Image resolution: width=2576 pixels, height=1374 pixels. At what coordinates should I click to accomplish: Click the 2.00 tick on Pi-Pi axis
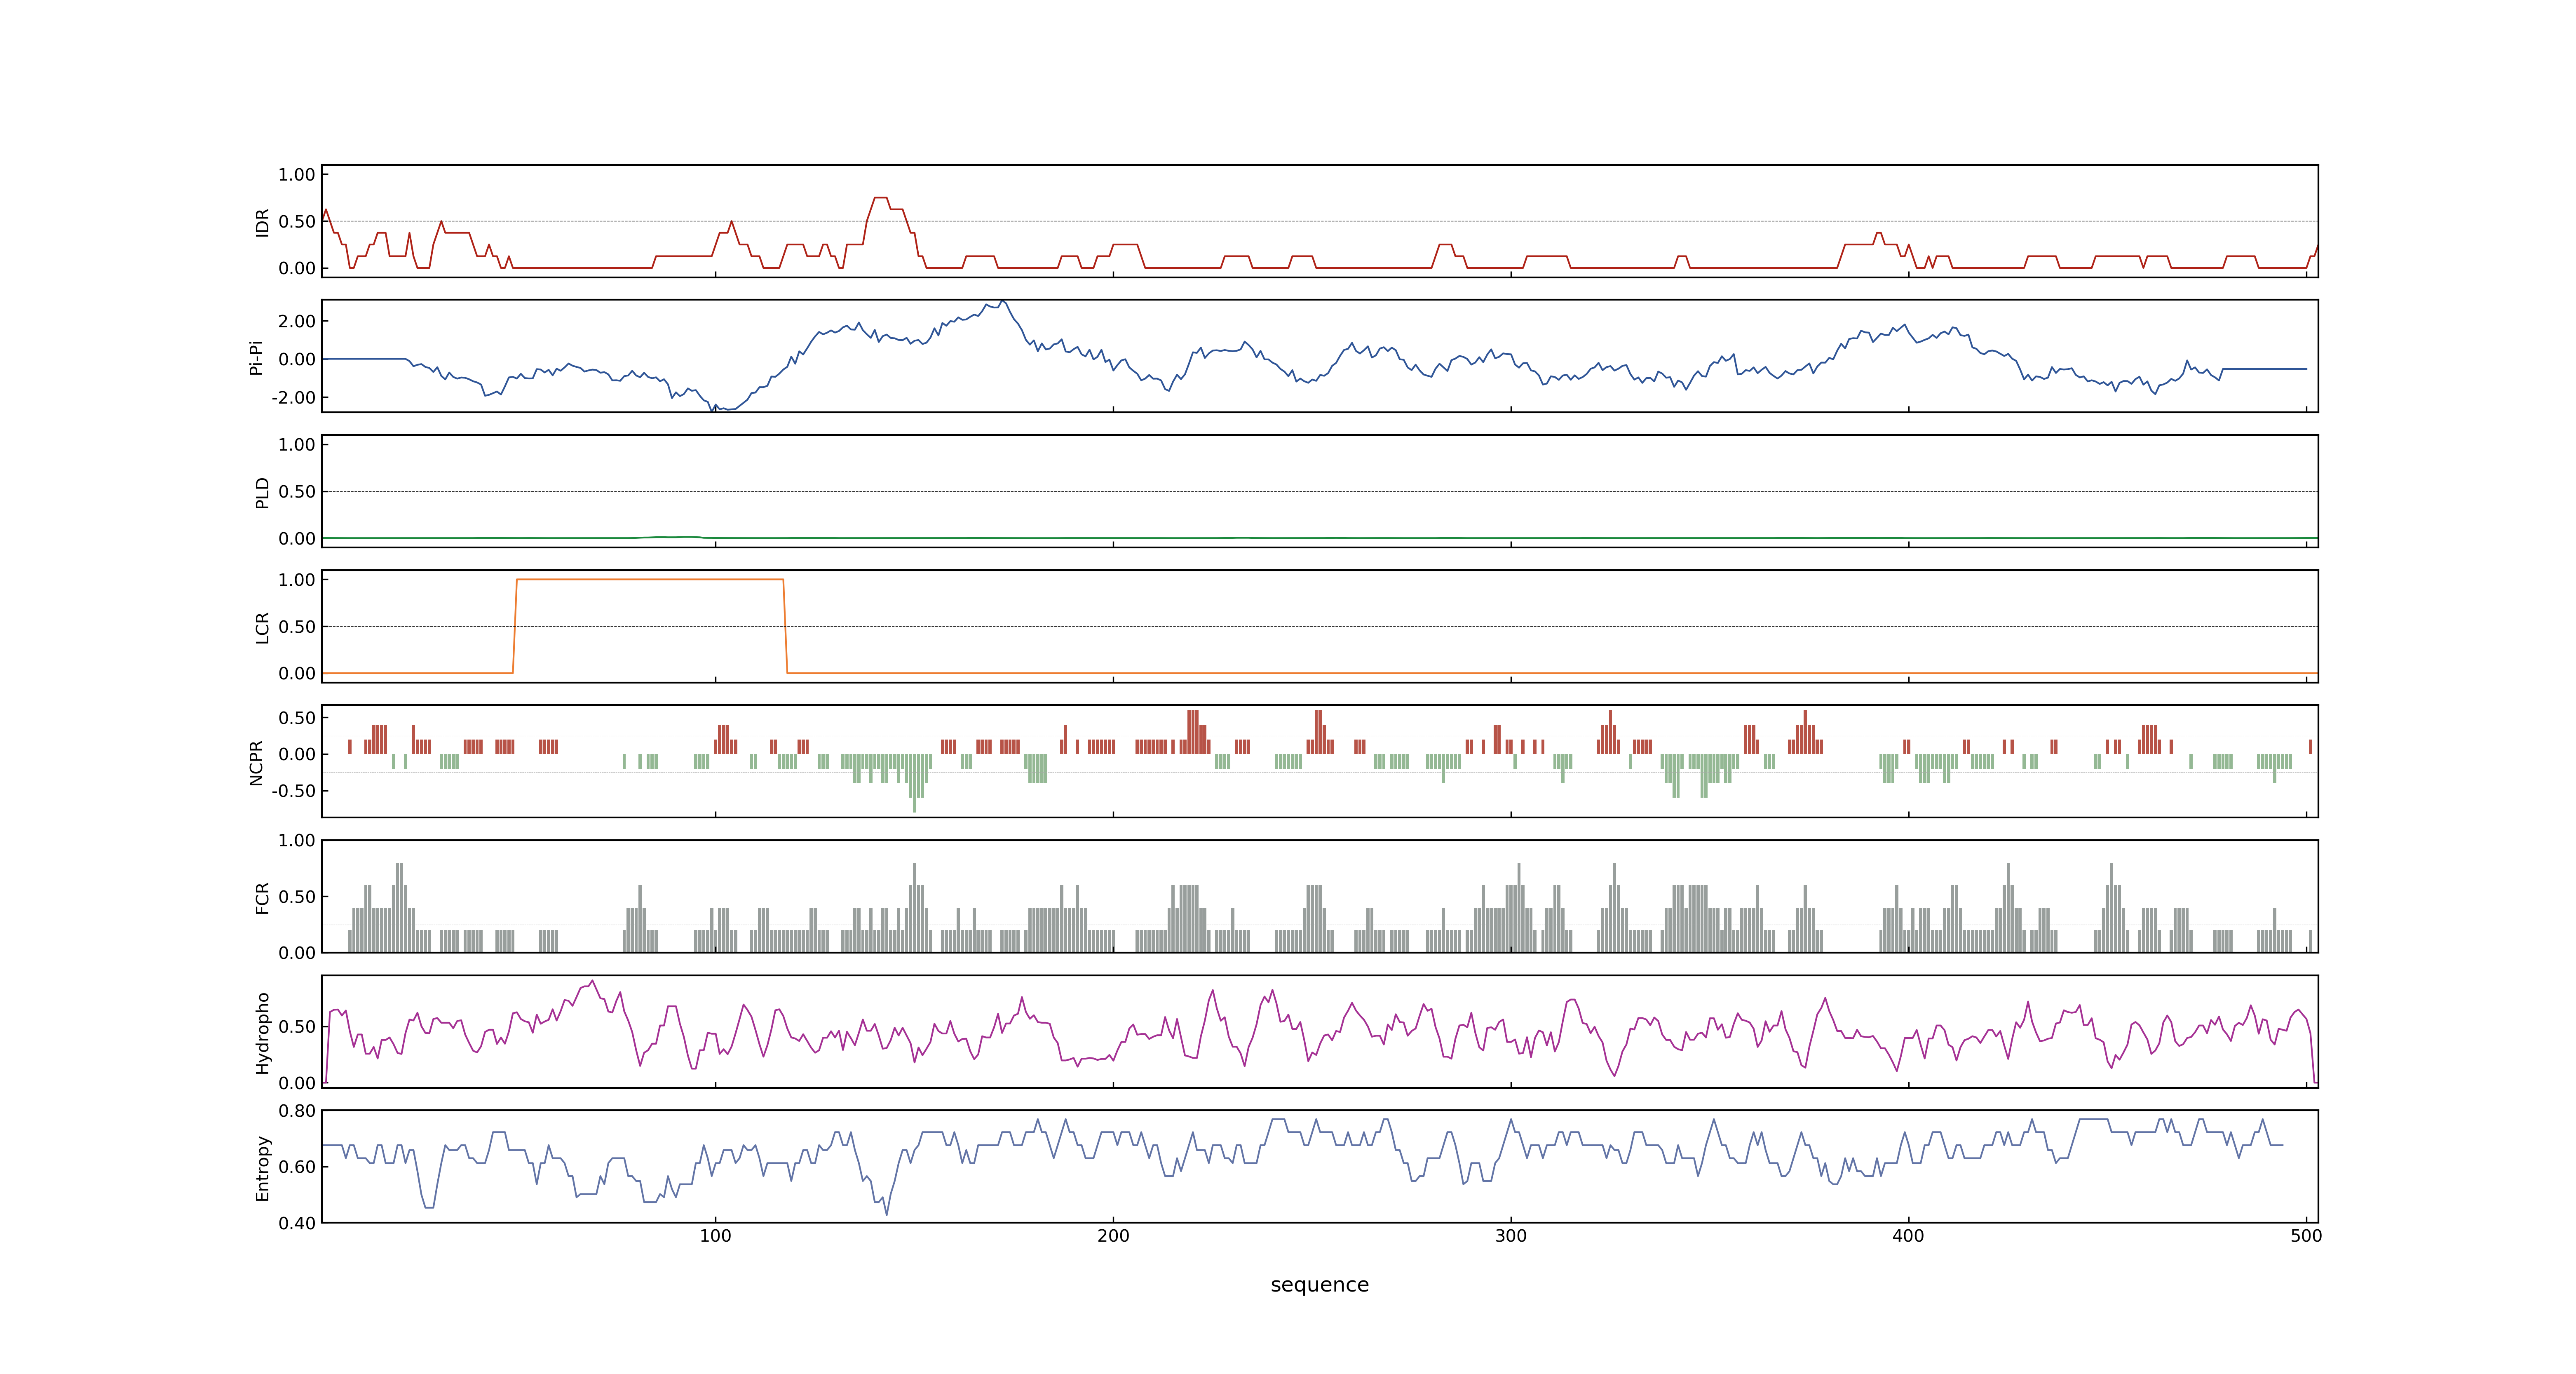click(x=297, y=321)
